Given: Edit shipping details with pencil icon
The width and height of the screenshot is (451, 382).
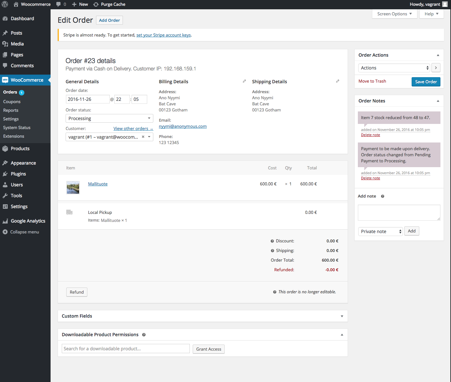Looking at the screenshot, I should [337, 81].
